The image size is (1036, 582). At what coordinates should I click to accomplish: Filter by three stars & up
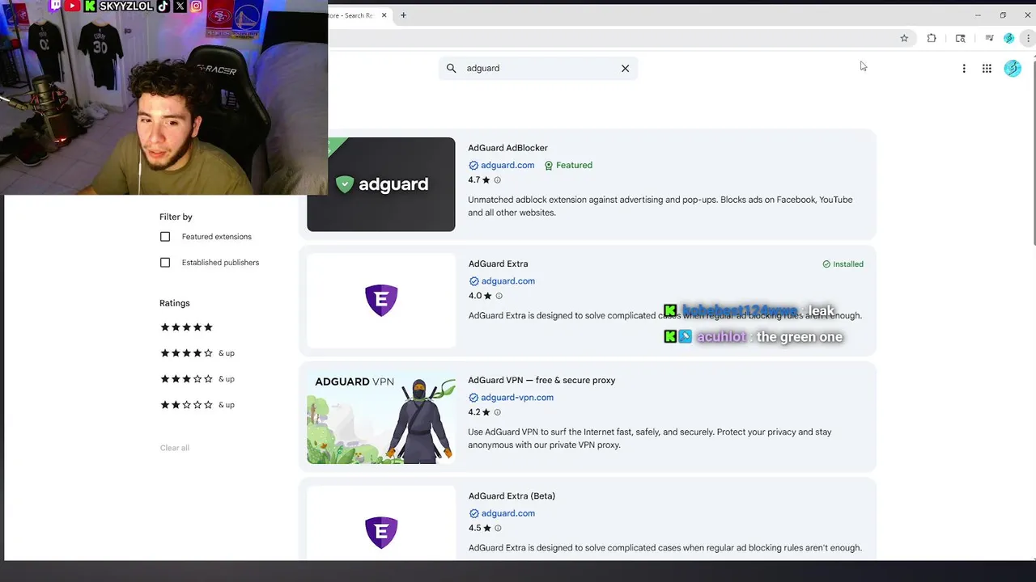click(x=197, y=379)
